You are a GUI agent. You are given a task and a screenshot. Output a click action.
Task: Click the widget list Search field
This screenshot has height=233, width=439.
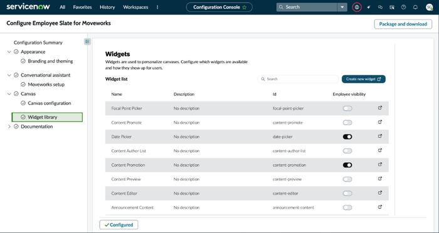[x=298, y=79]
